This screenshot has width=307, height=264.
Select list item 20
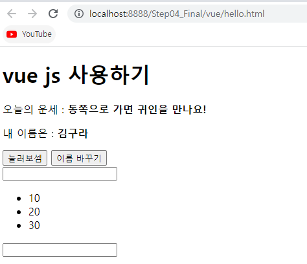[x=34, y=212]
